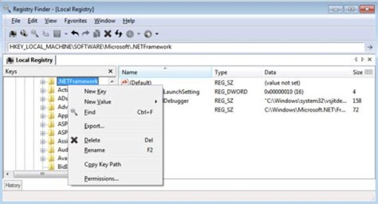Screen dimensions: 378x204
Task: Expand the ADs key node
Action: [43, 99]
